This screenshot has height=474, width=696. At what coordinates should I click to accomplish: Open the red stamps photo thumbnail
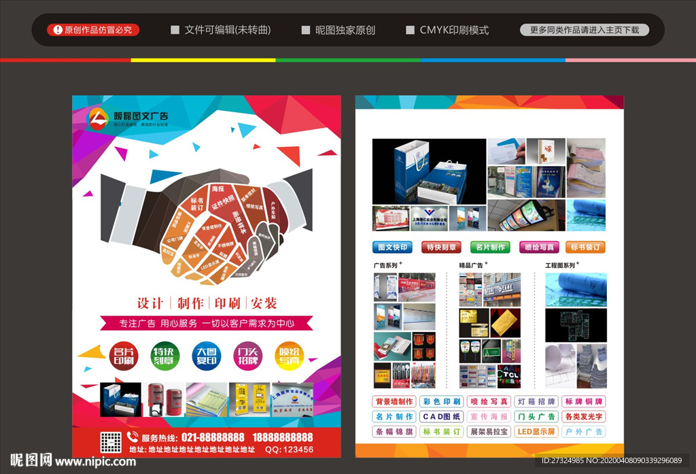[164, 399]
